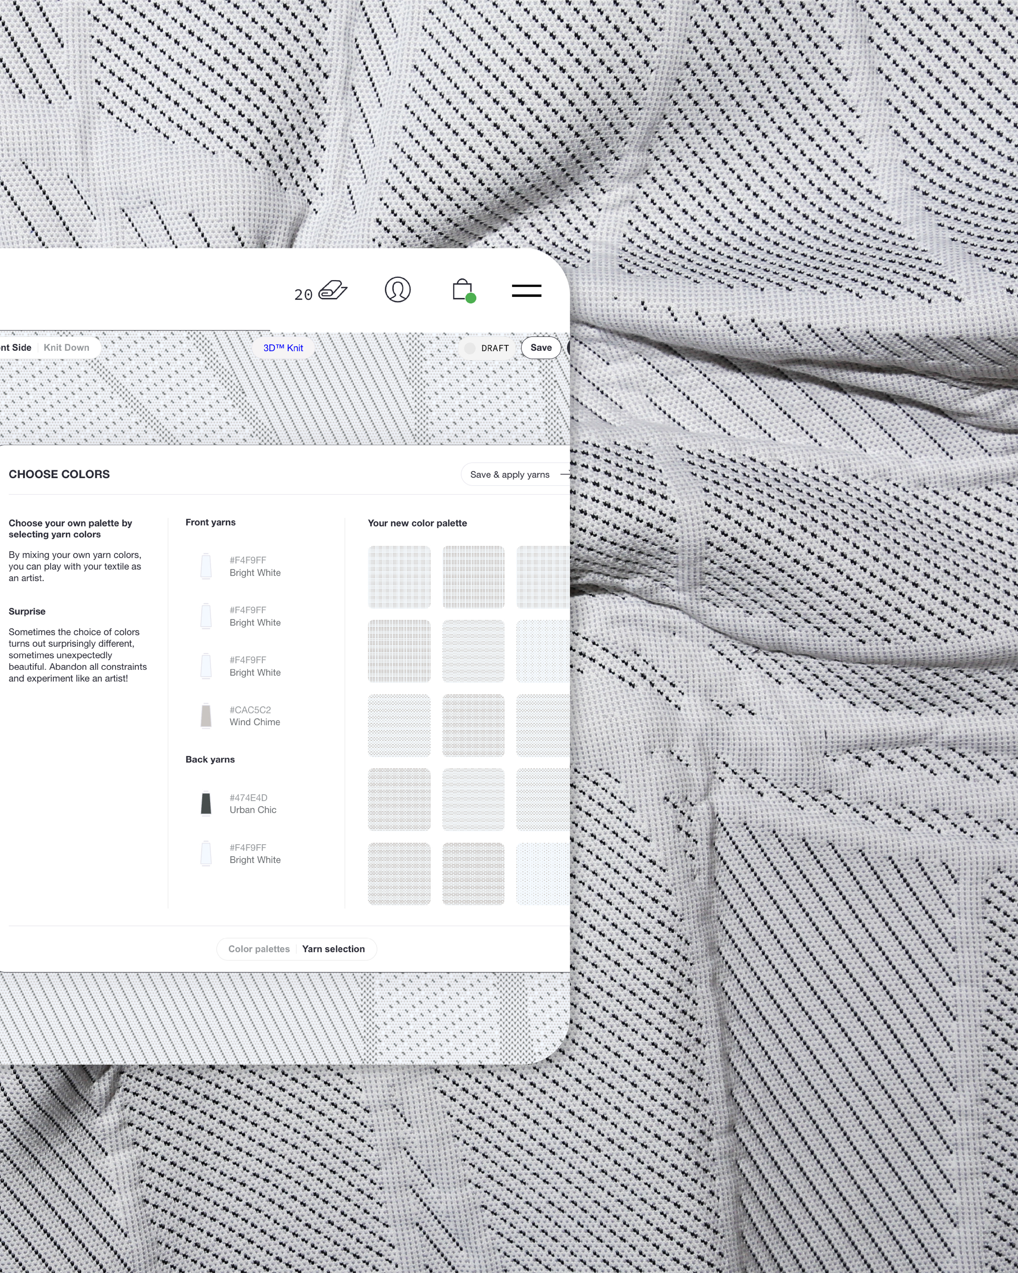Click Your new color palette heading
This screenshot has height=1273, width=1018.
[417, 523]
